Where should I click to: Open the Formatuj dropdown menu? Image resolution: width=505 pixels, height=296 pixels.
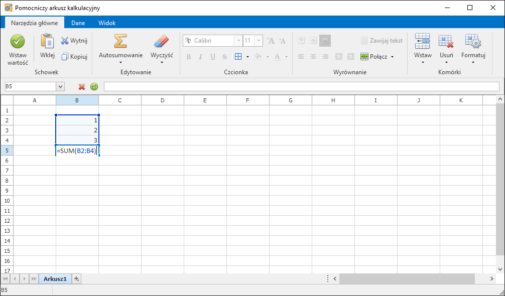tap(473, 62)
